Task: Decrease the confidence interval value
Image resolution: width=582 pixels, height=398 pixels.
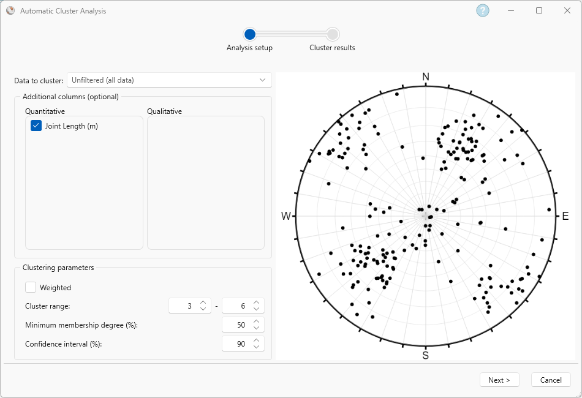Action: 257,347
